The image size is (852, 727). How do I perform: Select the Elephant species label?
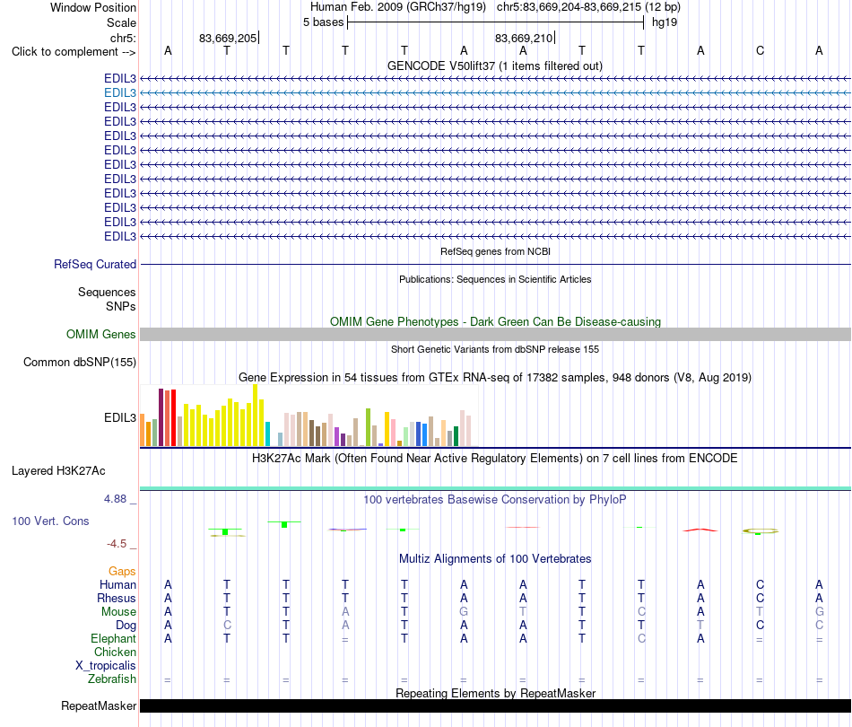point(114,638)
